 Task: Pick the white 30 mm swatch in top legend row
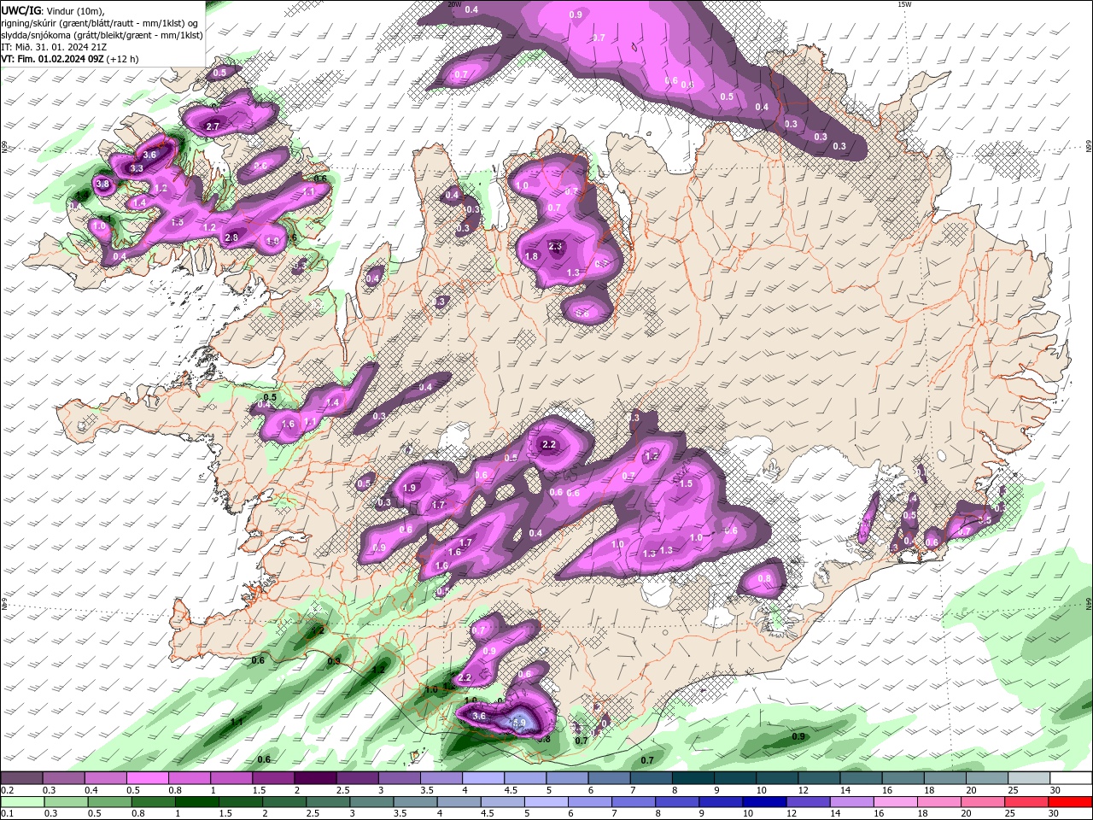click(x=1070, y=778)
